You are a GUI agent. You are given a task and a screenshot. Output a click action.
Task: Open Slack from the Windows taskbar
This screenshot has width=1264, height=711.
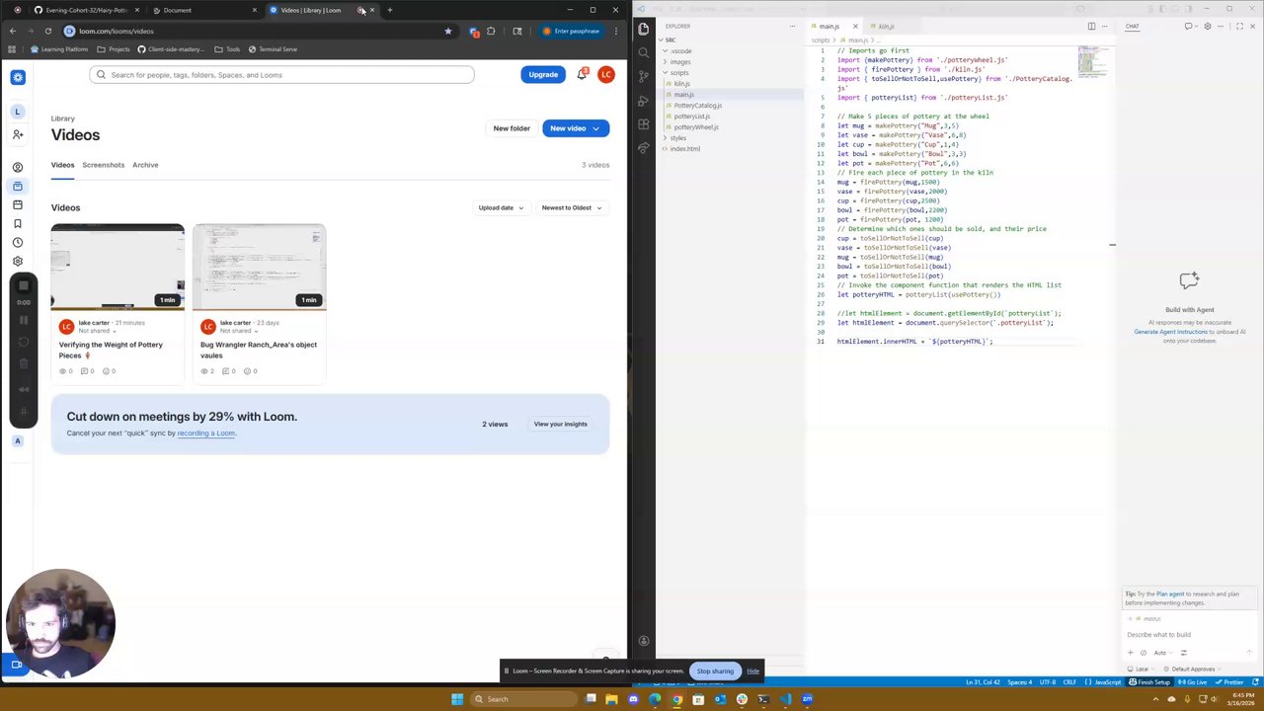click(x=742, y=699)
